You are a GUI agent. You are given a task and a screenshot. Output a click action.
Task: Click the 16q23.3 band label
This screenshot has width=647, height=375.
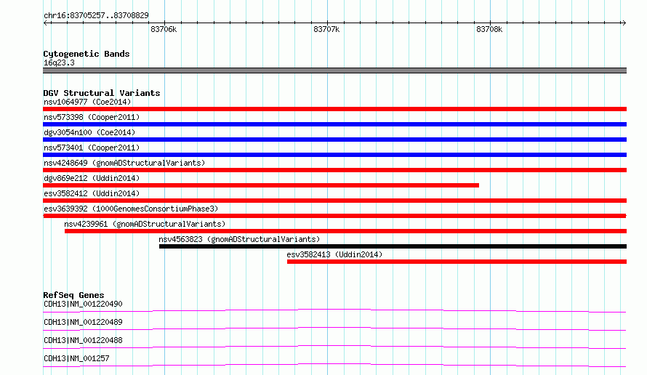(59, 62)
